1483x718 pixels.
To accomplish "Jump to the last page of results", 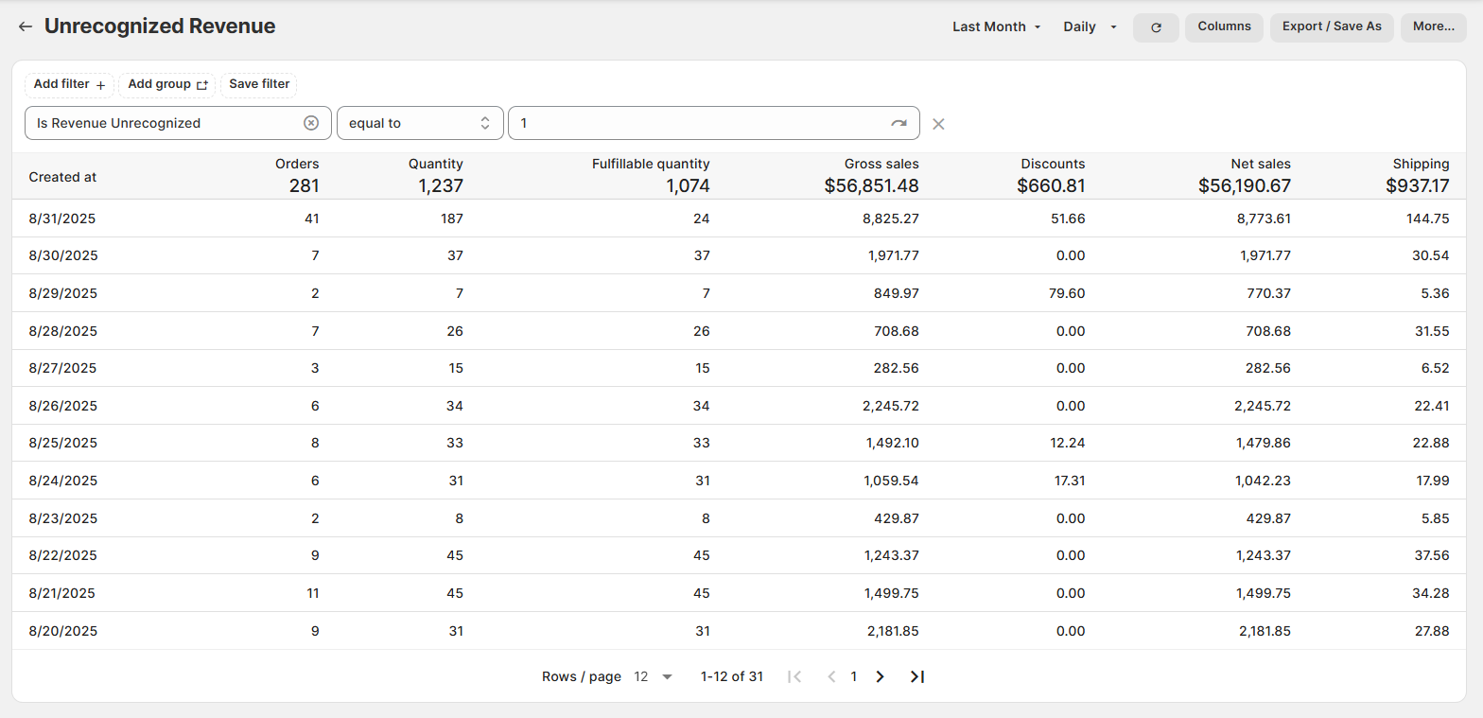I will pyautogui.click(x=916, y=676).
